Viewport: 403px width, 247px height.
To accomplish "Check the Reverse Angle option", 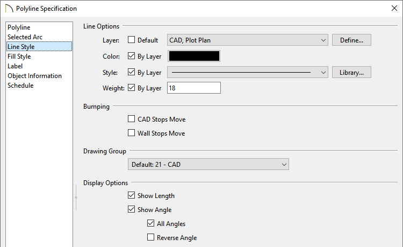I will (150, 237).
